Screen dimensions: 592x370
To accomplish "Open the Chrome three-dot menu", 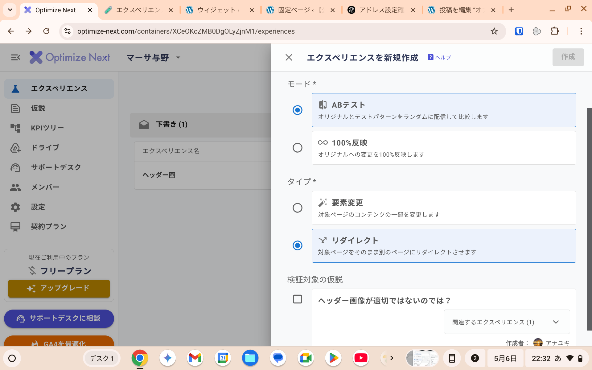I will (x=581, y=31).
